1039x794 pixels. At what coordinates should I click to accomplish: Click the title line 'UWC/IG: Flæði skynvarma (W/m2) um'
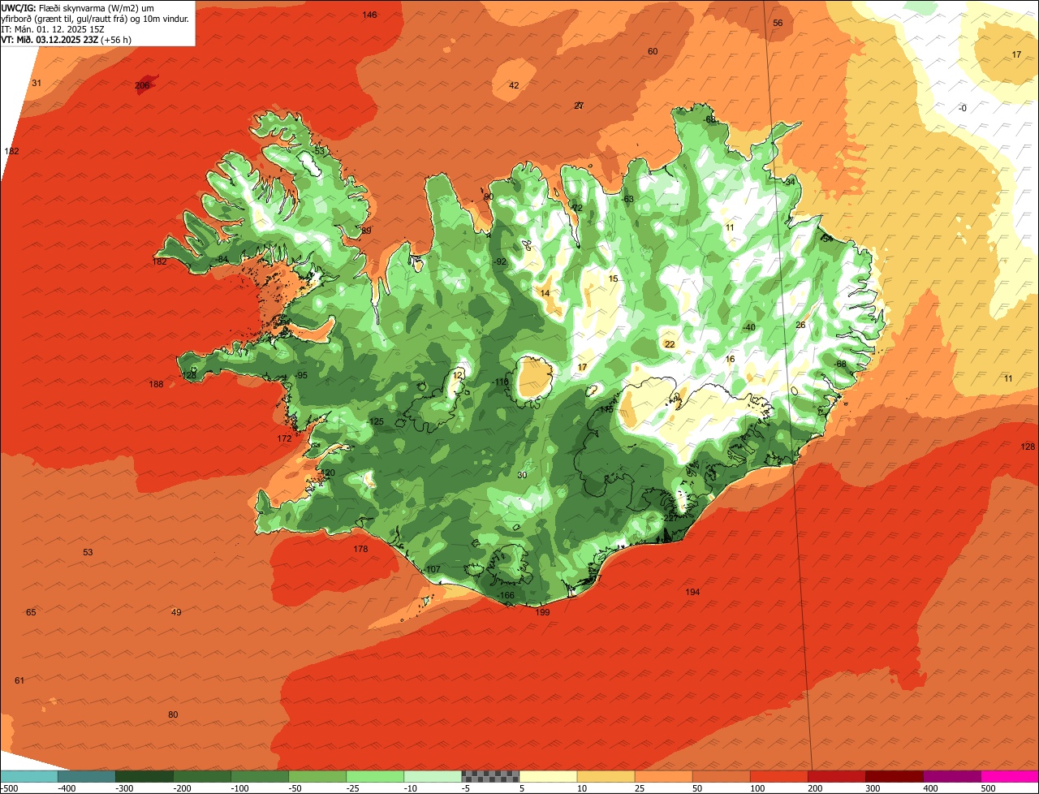78,7
